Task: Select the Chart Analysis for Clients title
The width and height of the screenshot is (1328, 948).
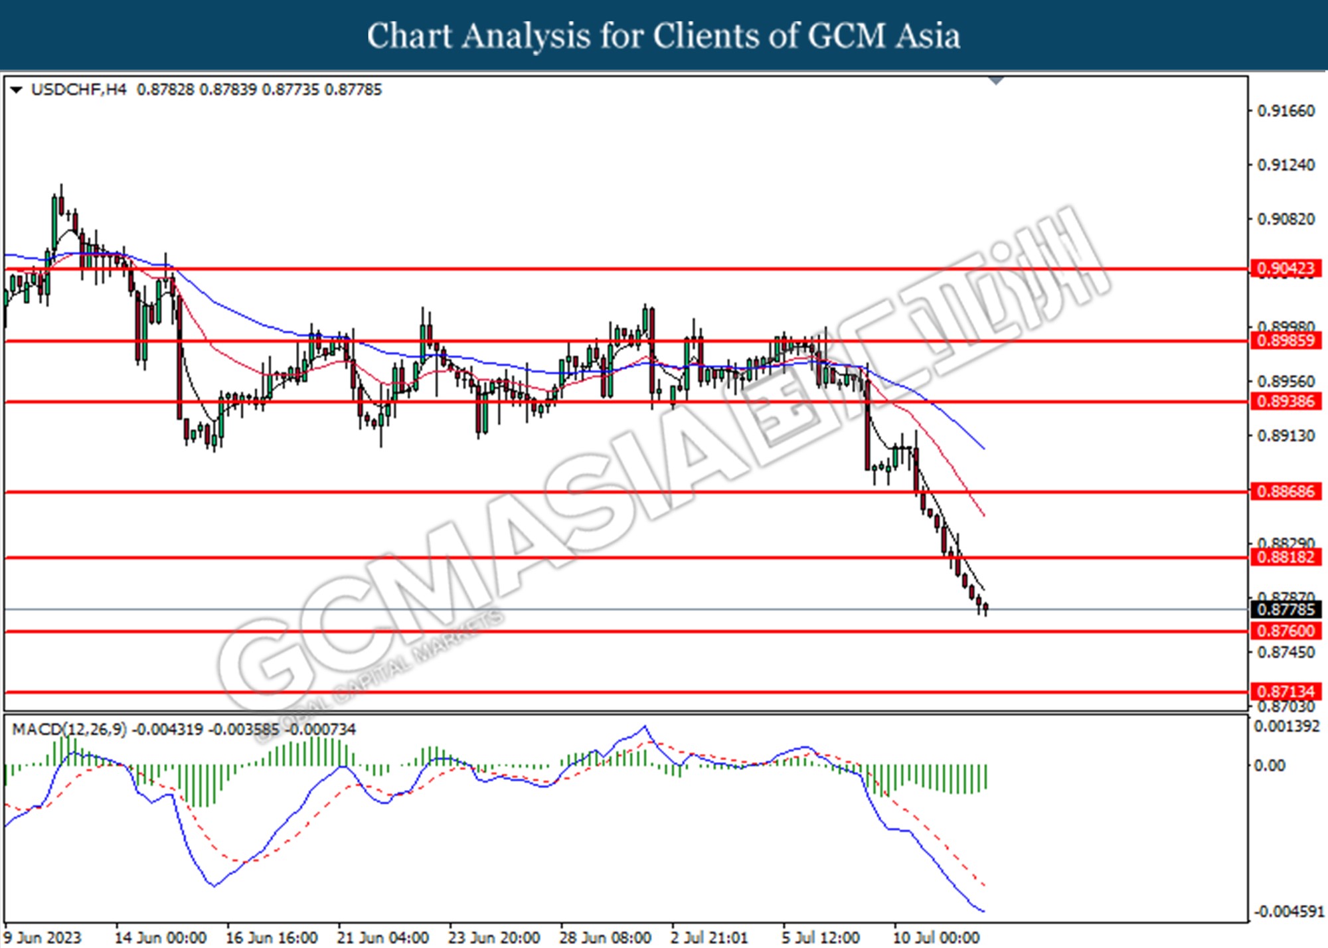Action: point(663,36)
